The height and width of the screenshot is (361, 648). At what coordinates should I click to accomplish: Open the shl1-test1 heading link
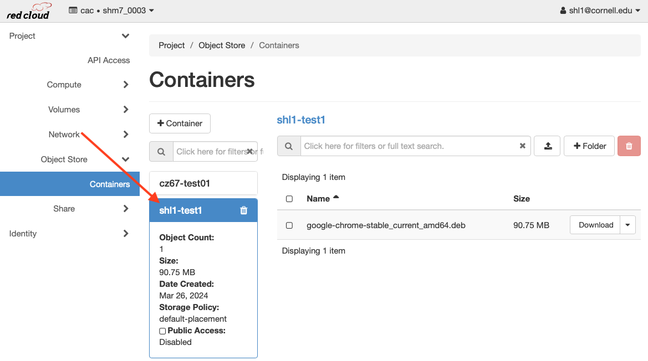coord(301,120)
